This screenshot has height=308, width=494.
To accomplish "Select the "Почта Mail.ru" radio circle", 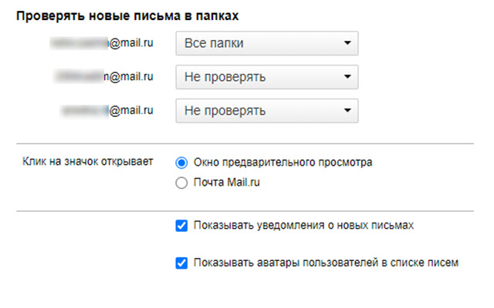I will [x=182, y=183].
